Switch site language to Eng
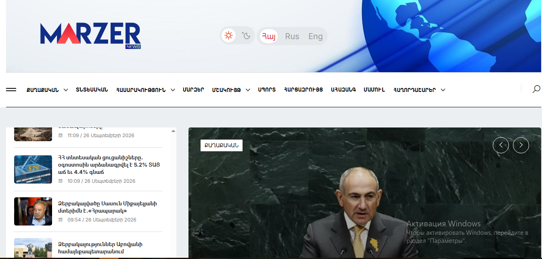542x259 pixels. 316,36
